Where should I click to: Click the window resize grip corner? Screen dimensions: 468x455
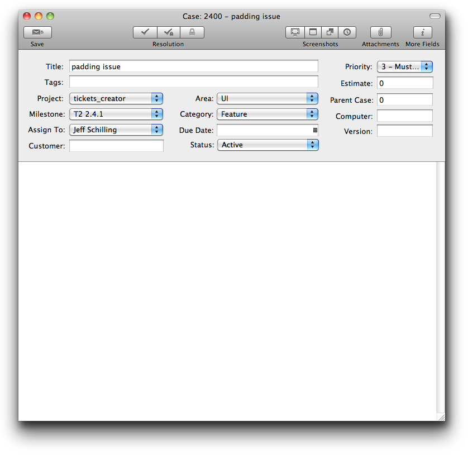(441, 417)
